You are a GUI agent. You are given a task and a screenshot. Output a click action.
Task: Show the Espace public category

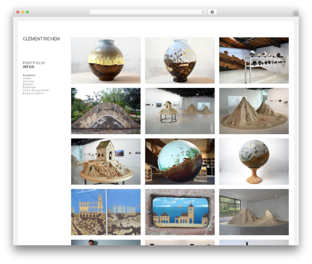pyautogui.click(x=33, y=93)
